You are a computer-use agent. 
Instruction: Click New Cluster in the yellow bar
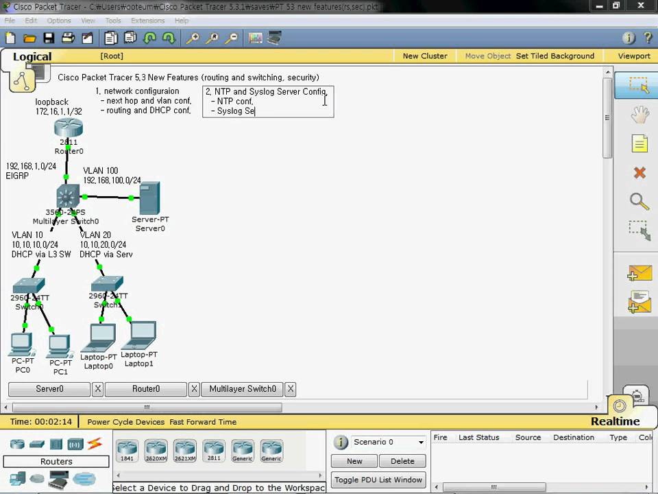click(x=425, y=56)
